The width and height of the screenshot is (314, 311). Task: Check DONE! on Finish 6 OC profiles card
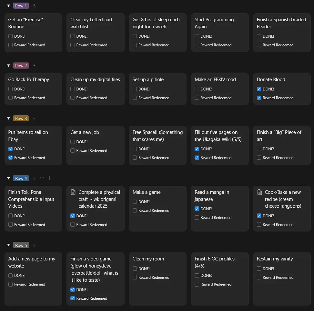[x=197, y=276]
